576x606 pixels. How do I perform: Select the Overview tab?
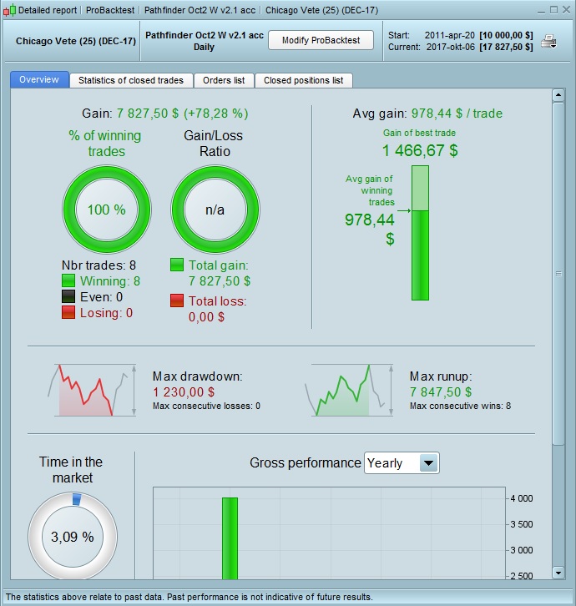coord(39,79)
